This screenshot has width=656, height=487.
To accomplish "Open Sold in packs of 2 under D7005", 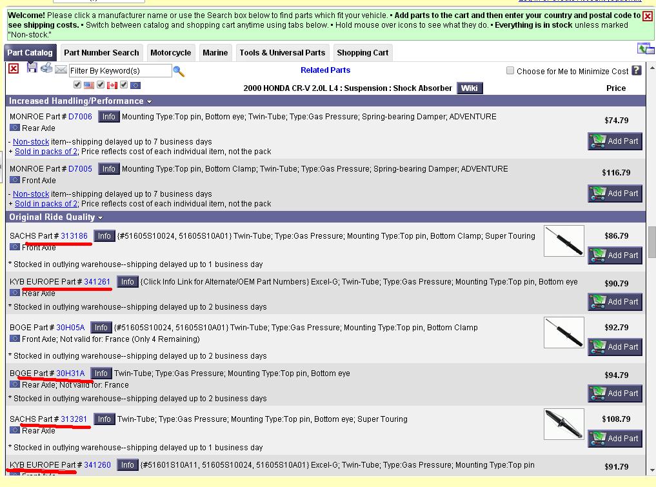I will tap(46, 204).
